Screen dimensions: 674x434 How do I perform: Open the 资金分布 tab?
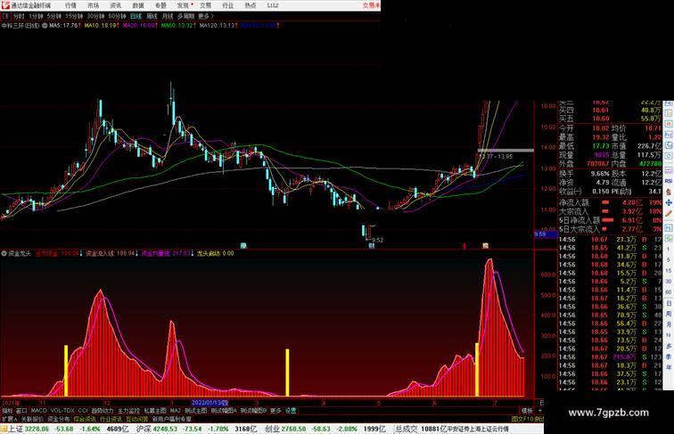tap(59, 419)
